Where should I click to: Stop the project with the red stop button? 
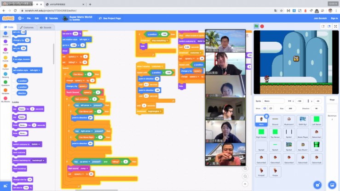pyautogui.click(x=262, y=26)
